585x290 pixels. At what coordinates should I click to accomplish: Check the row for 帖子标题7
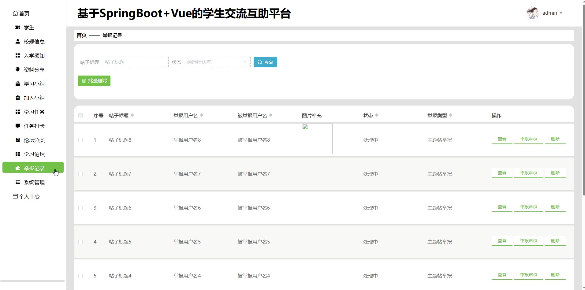(x=80, y=174)
